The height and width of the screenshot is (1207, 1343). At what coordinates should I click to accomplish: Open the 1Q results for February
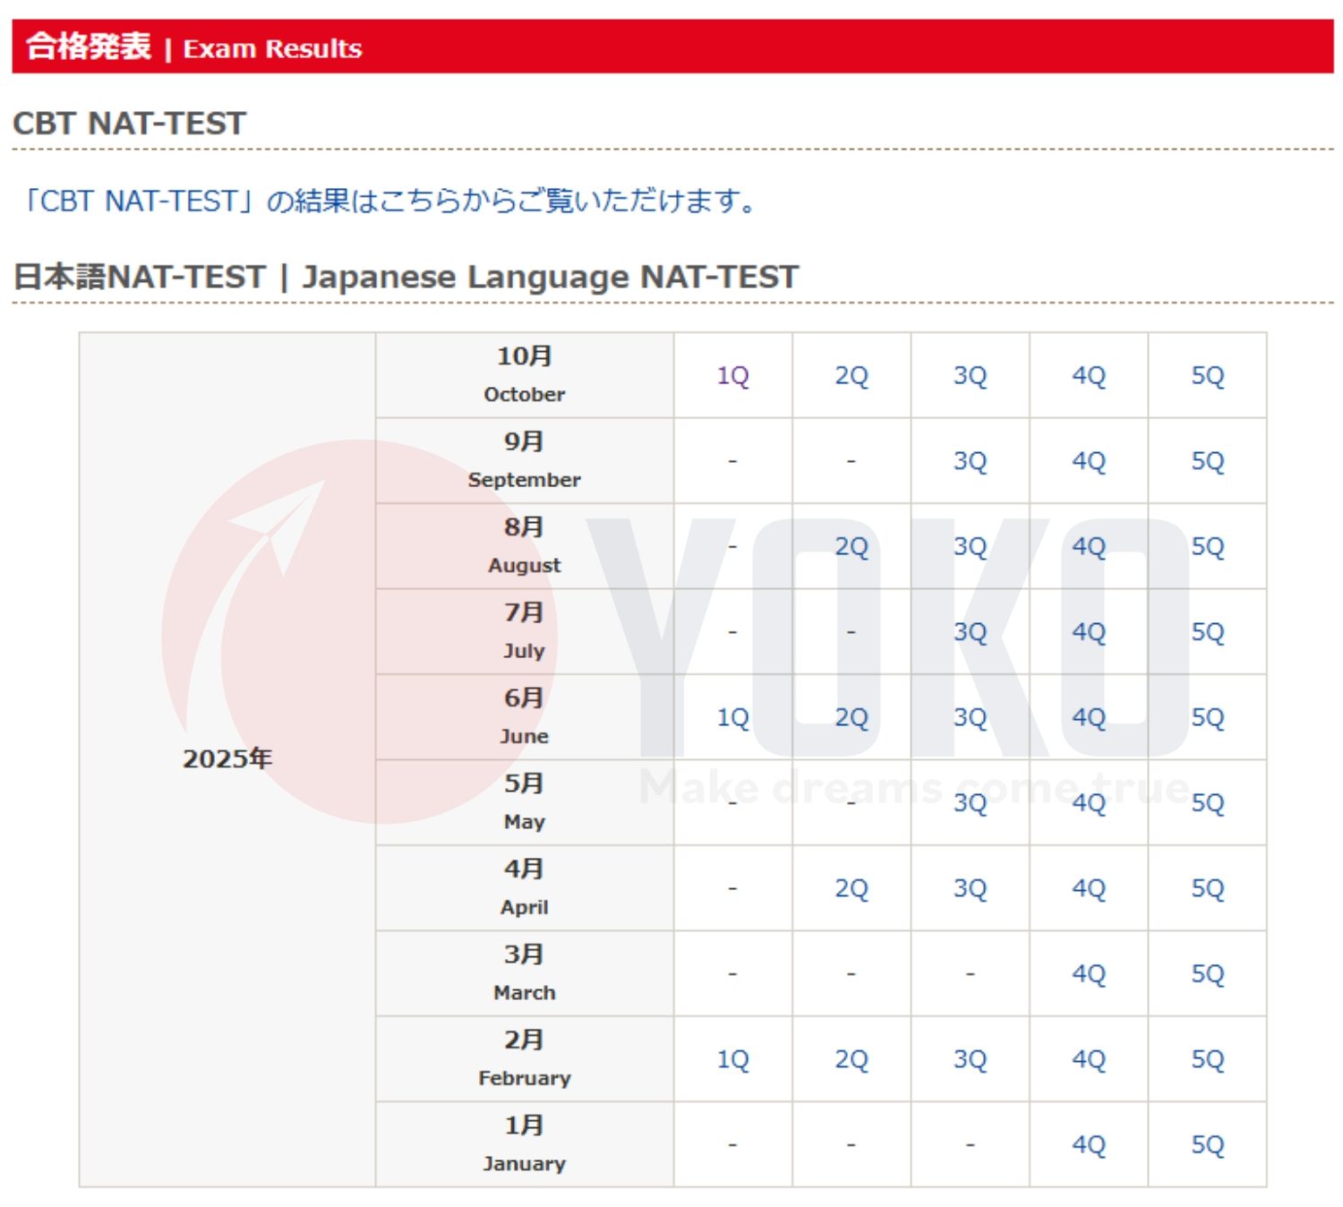(x=732, y=1059)
